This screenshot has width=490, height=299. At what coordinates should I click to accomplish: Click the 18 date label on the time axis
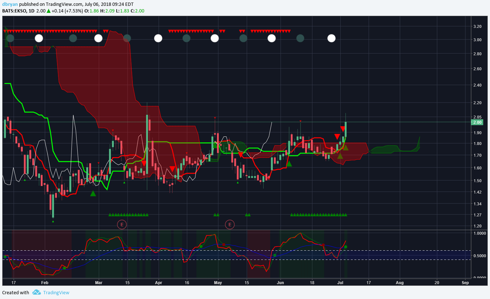coord(312,283)
